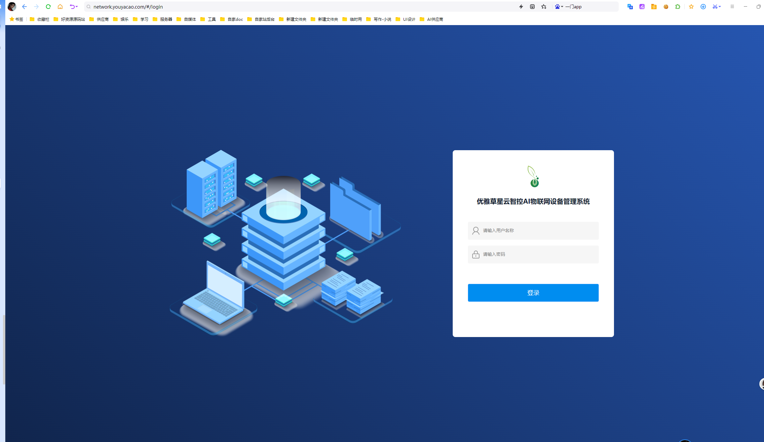Click the address bar URL text

point(128,7)
